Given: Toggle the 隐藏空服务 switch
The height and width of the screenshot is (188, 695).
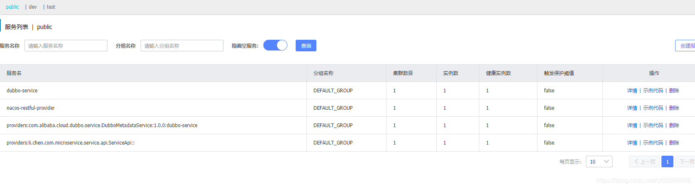Looking at the screenshot, I should click(275, 45).
